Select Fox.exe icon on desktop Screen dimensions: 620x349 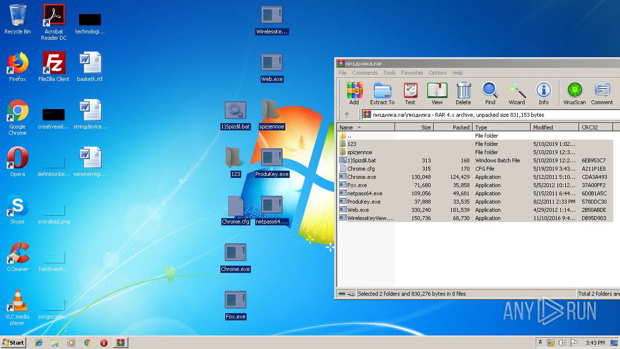[x=235, y=305]
